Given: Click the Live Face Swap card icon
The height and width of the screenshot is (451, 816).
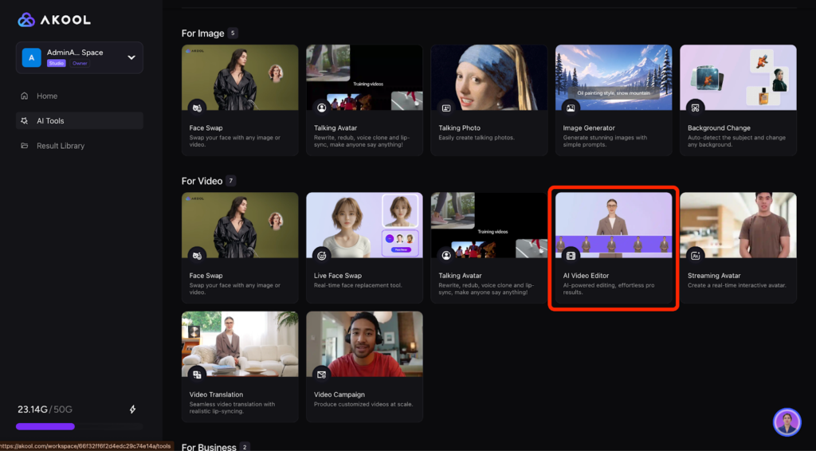Looking at the screenshot, I should tap(322, 256).
